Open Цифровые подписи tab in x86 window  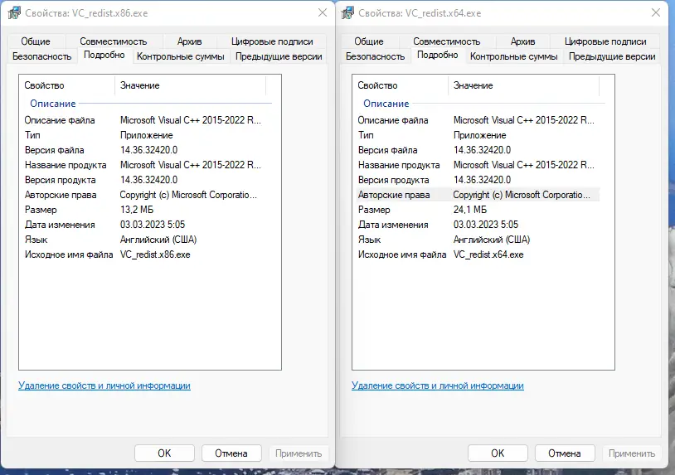pos(272,41)
